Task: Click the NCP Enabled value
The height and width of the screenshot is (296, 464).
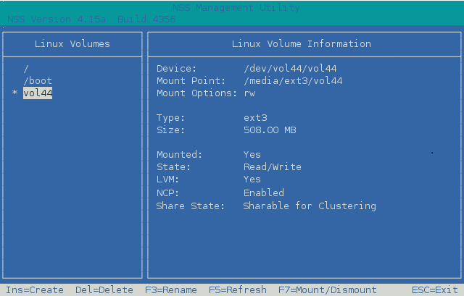Action: tap(264, 193)
